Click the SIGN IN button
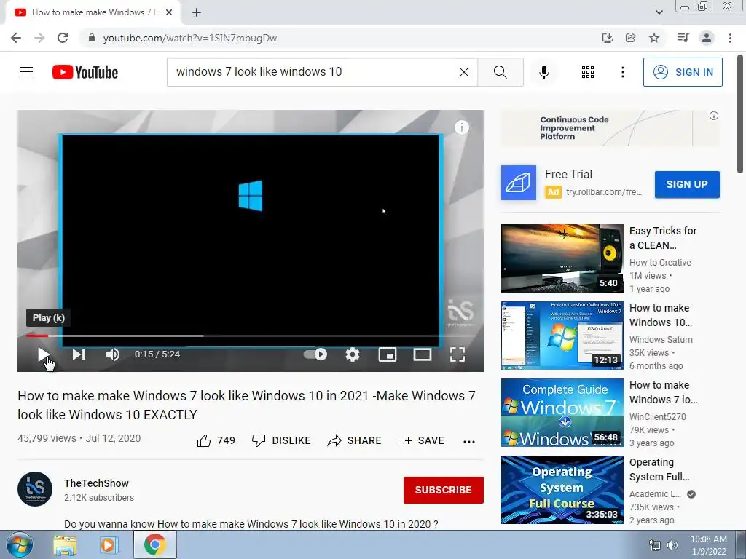 pyautogui.click(x=683, y=72)
